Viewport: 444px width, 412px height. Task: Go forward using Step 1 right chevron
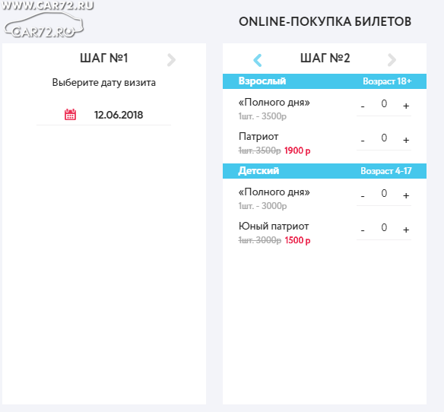pyautogui.click(x=171, y=60)
